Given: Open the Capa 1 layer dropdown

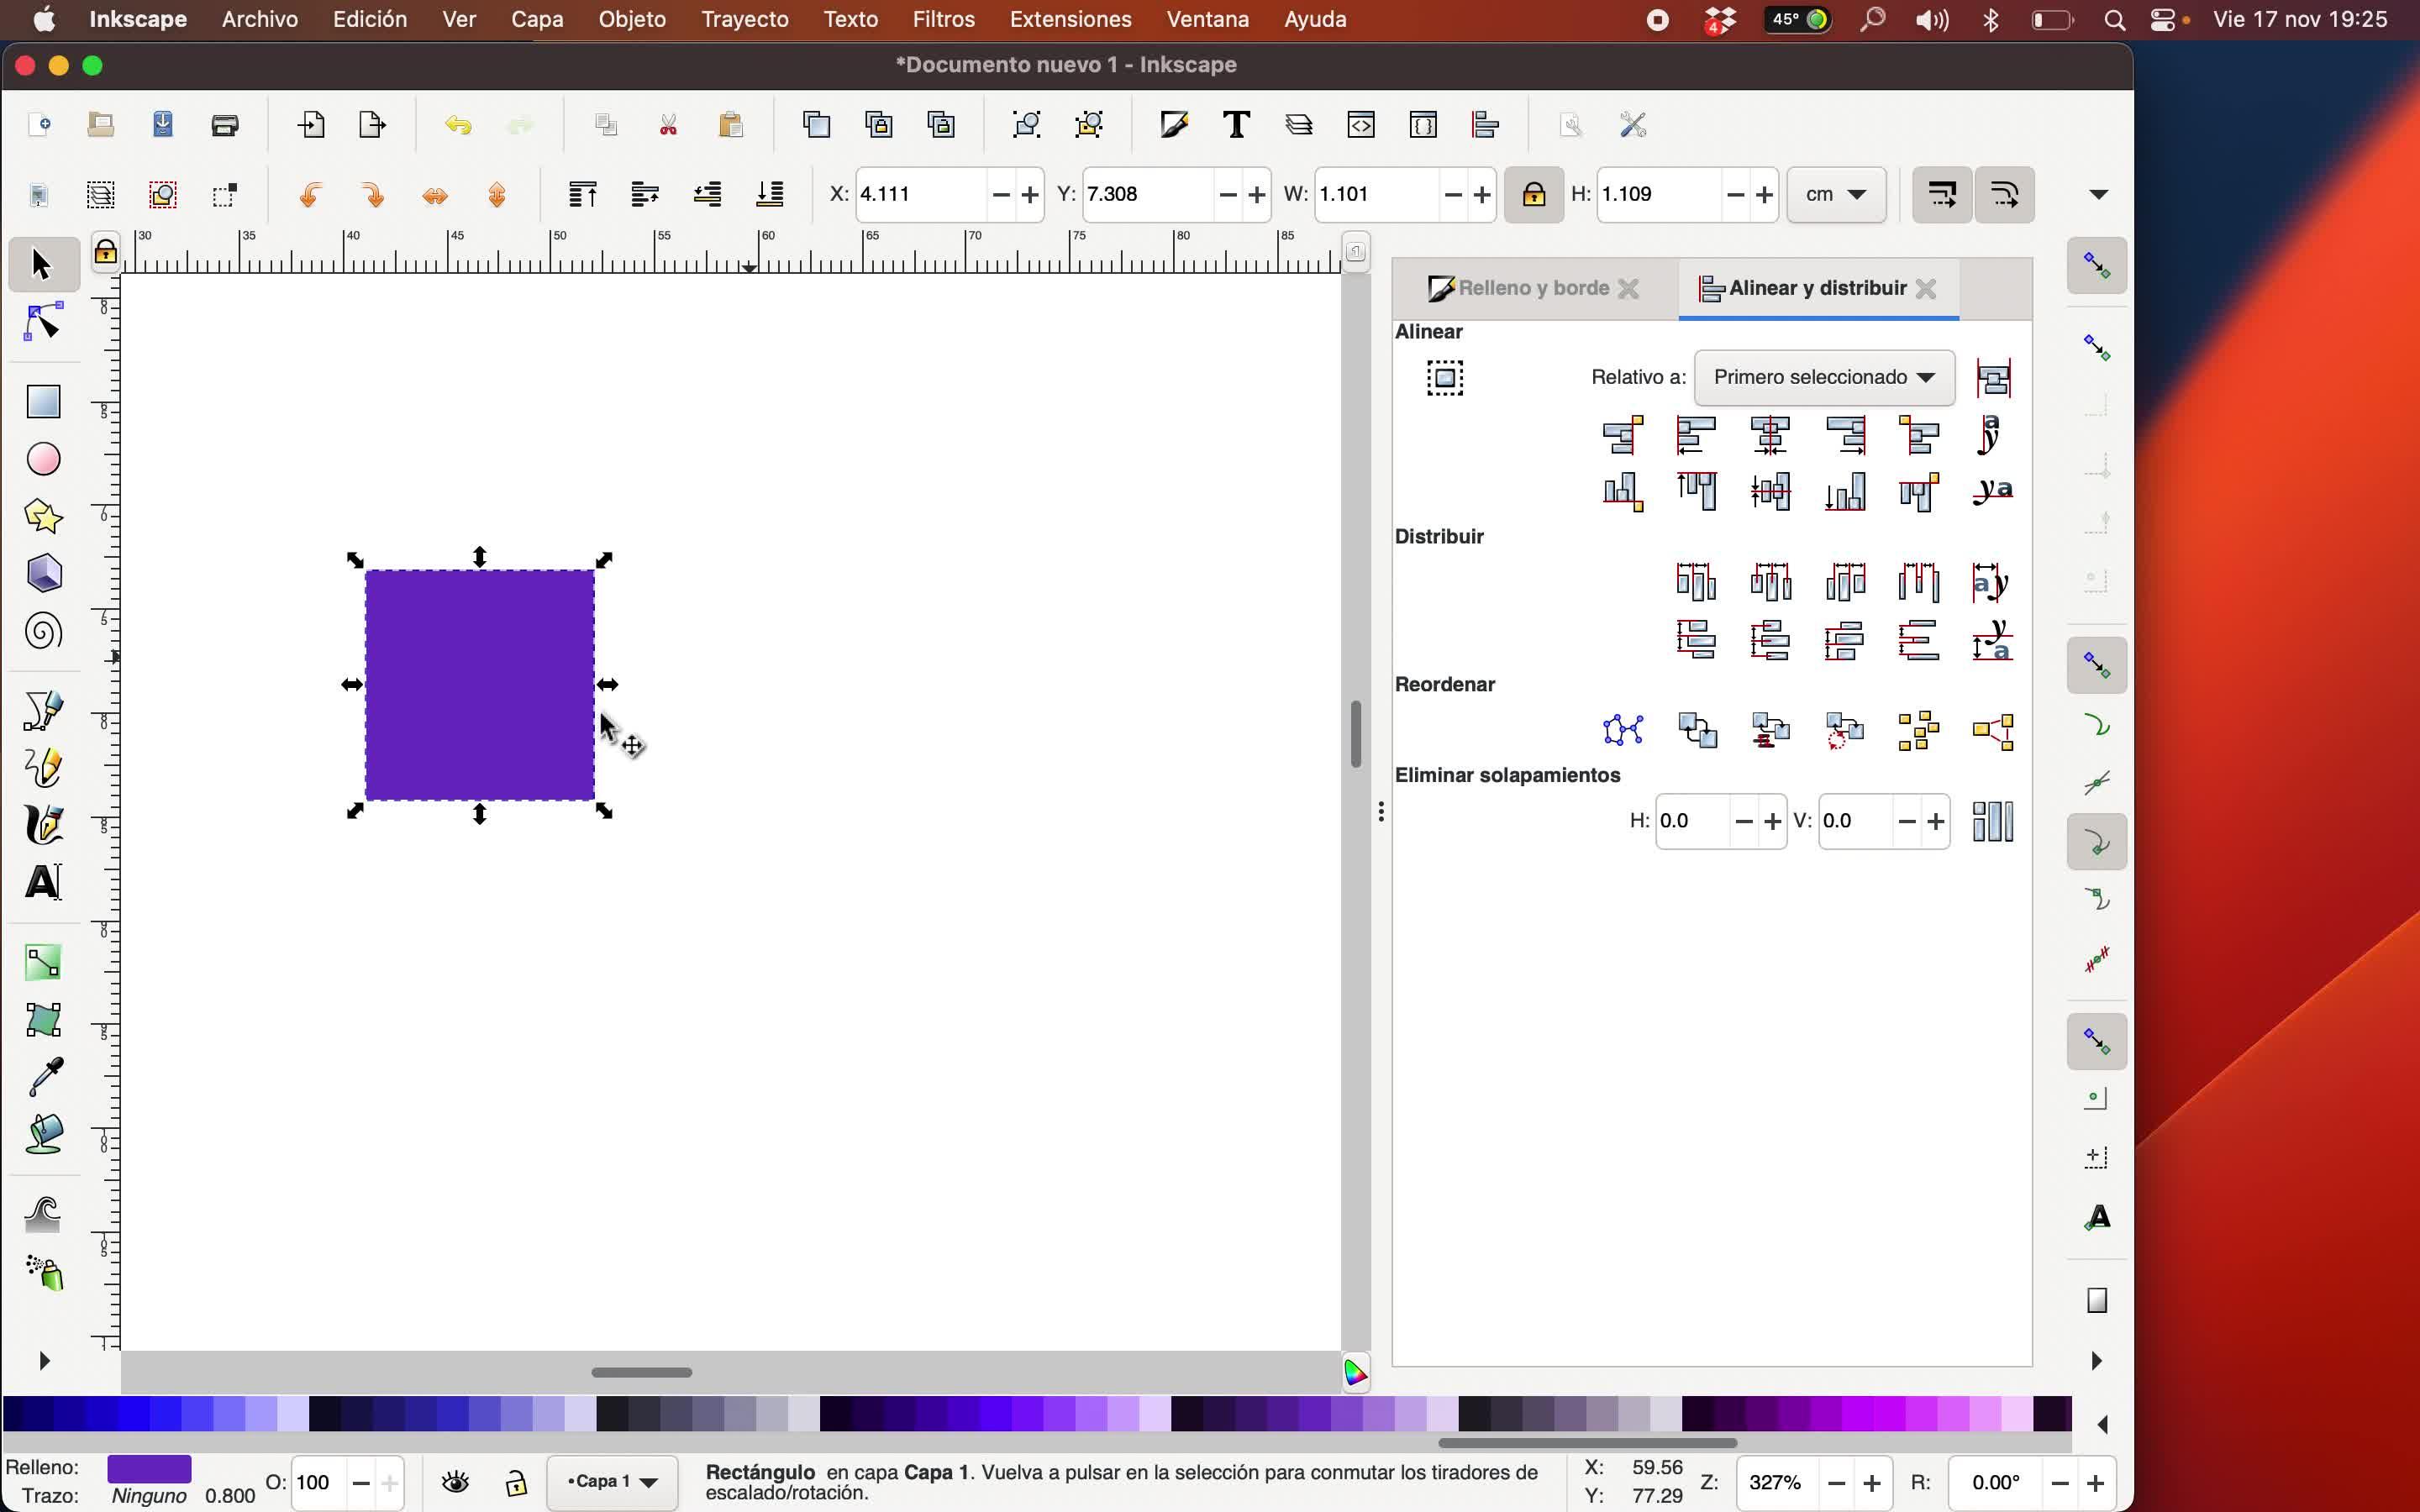Looking at the screenshot, I should pyautogui.click(x=612, y=1482).
